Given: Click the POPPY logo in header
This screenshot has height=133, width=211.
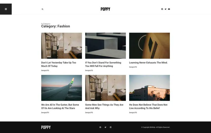Looking at the screenshot, I should click(105, 9).
